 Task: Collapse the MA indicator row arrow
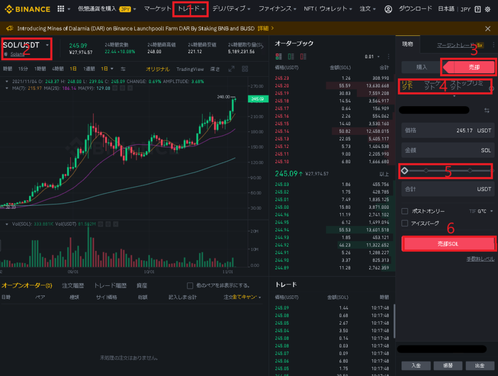[x=7, y=88]
